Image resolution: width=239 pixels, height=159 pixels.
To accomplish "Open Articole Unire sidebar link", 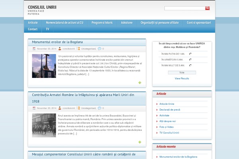I will pos(167,104).
